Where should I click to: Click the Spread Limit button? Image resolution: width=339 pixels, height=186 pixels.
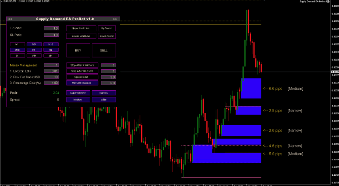tap(82, 77)
